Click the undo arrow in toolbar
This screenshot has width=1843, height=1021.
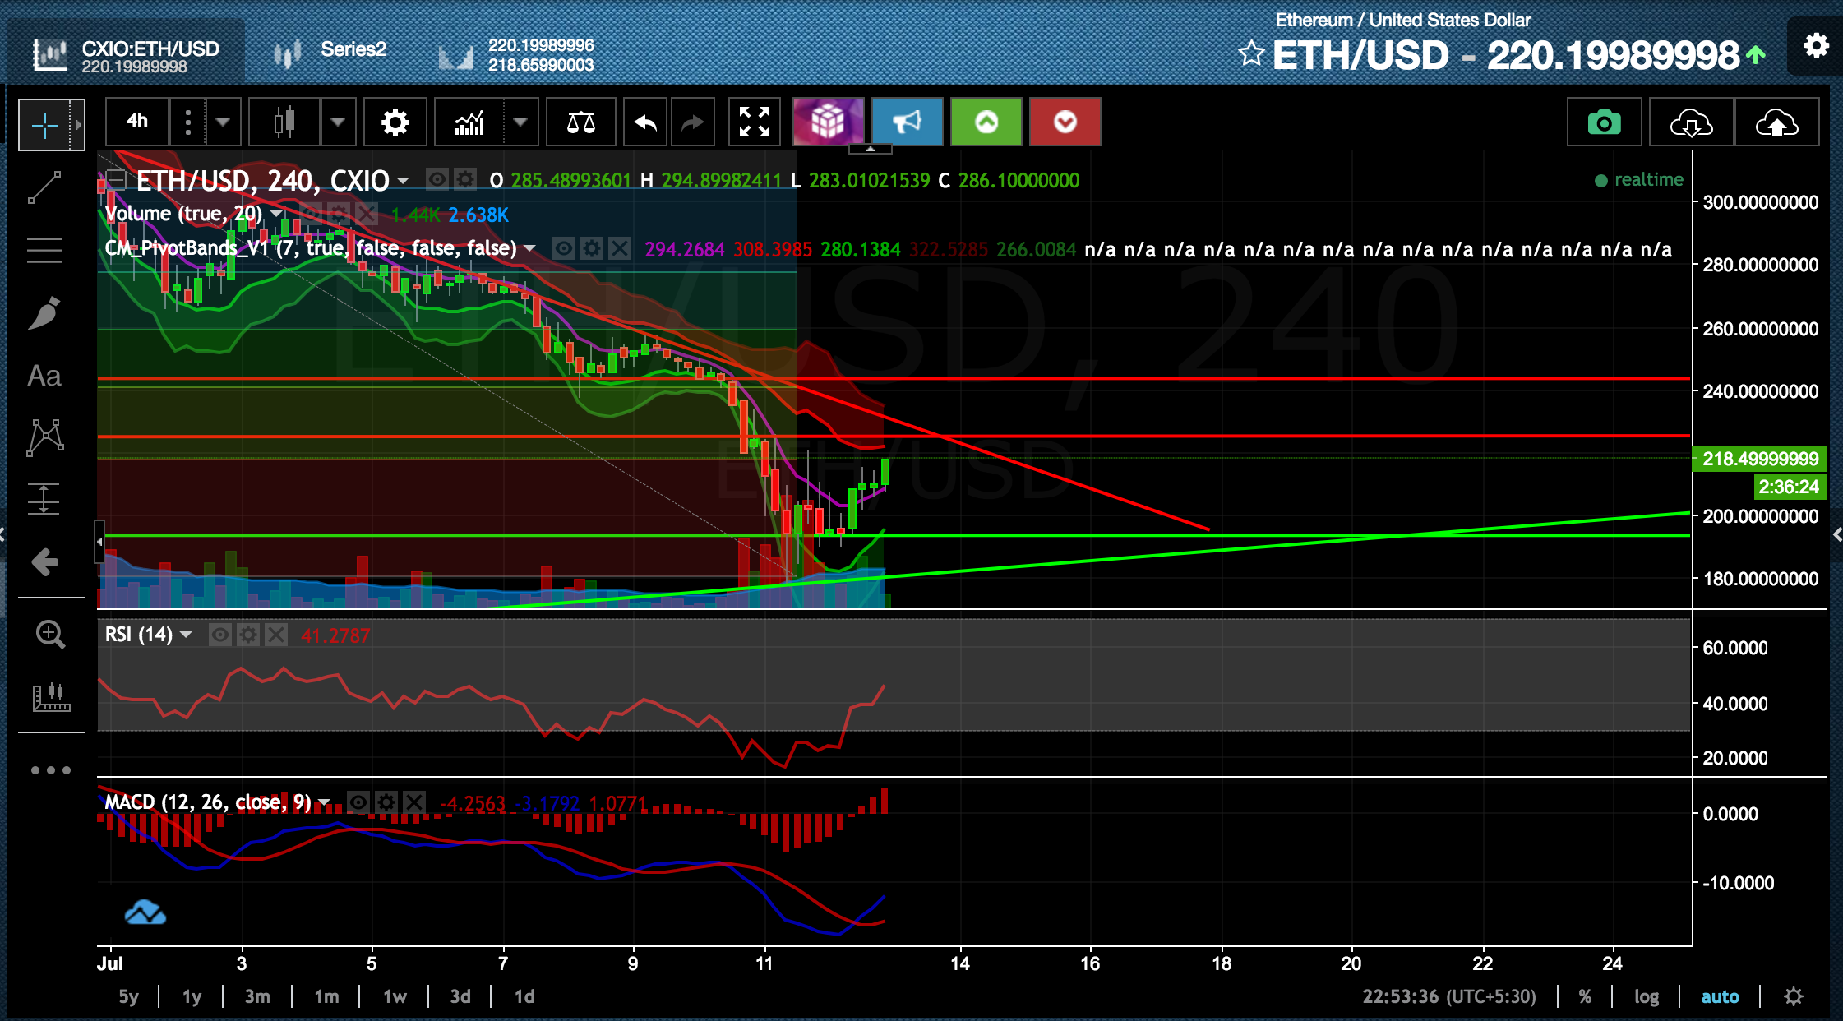coord(645,123)
